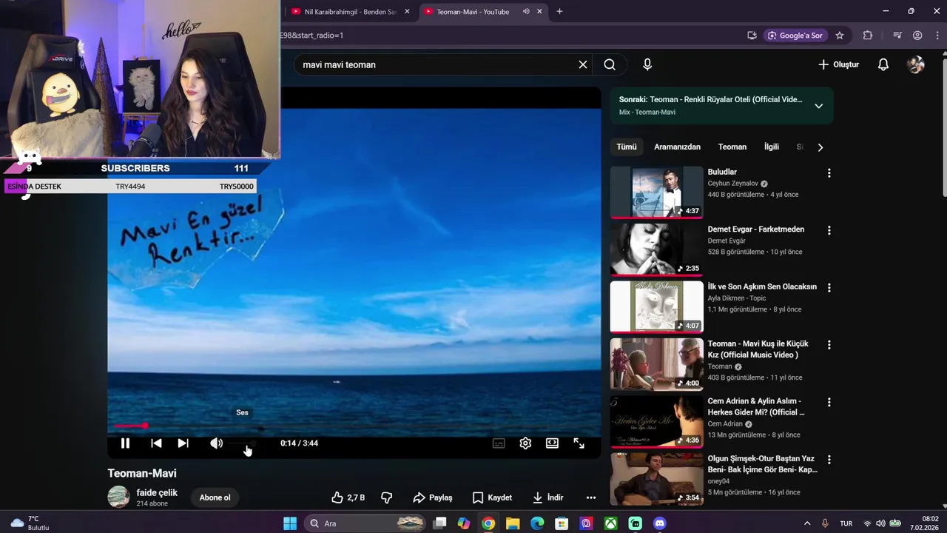947x533 pixels.
Task: Start voice search with microphone icon
Action: [647, 64]
